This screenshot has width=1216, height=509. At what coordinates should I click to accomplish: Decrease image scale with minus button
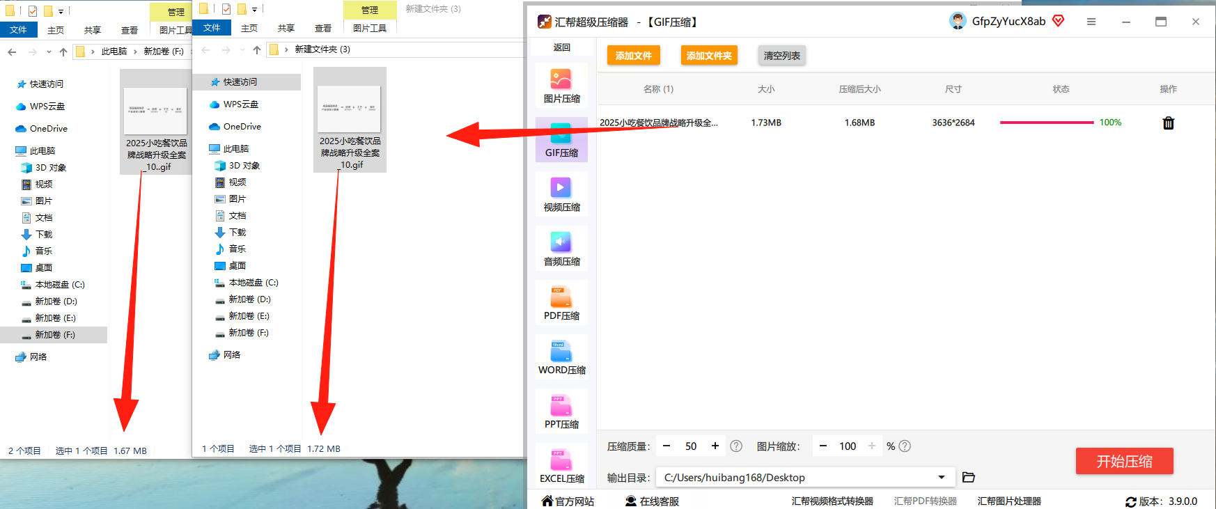point(823,446)
